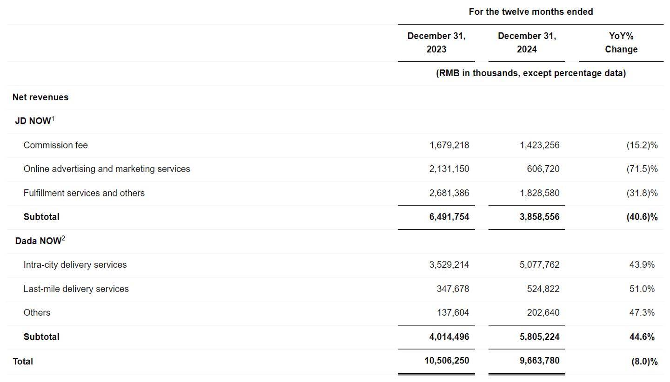This screenshot has width=670, height=382.
Task: Select the 2024 advertising value 606,720
Action: click(543, 169)
